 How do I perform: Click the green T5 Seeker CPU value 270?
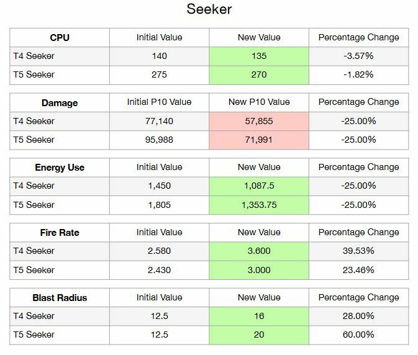259,75
